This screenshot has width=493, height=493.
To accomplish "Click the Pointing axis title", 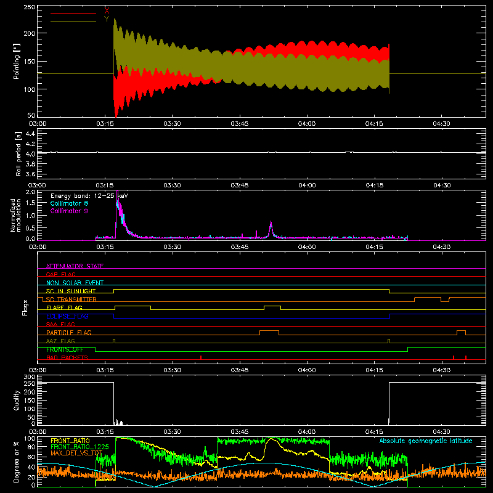I will pyautogui.click(x=17, y=61).
